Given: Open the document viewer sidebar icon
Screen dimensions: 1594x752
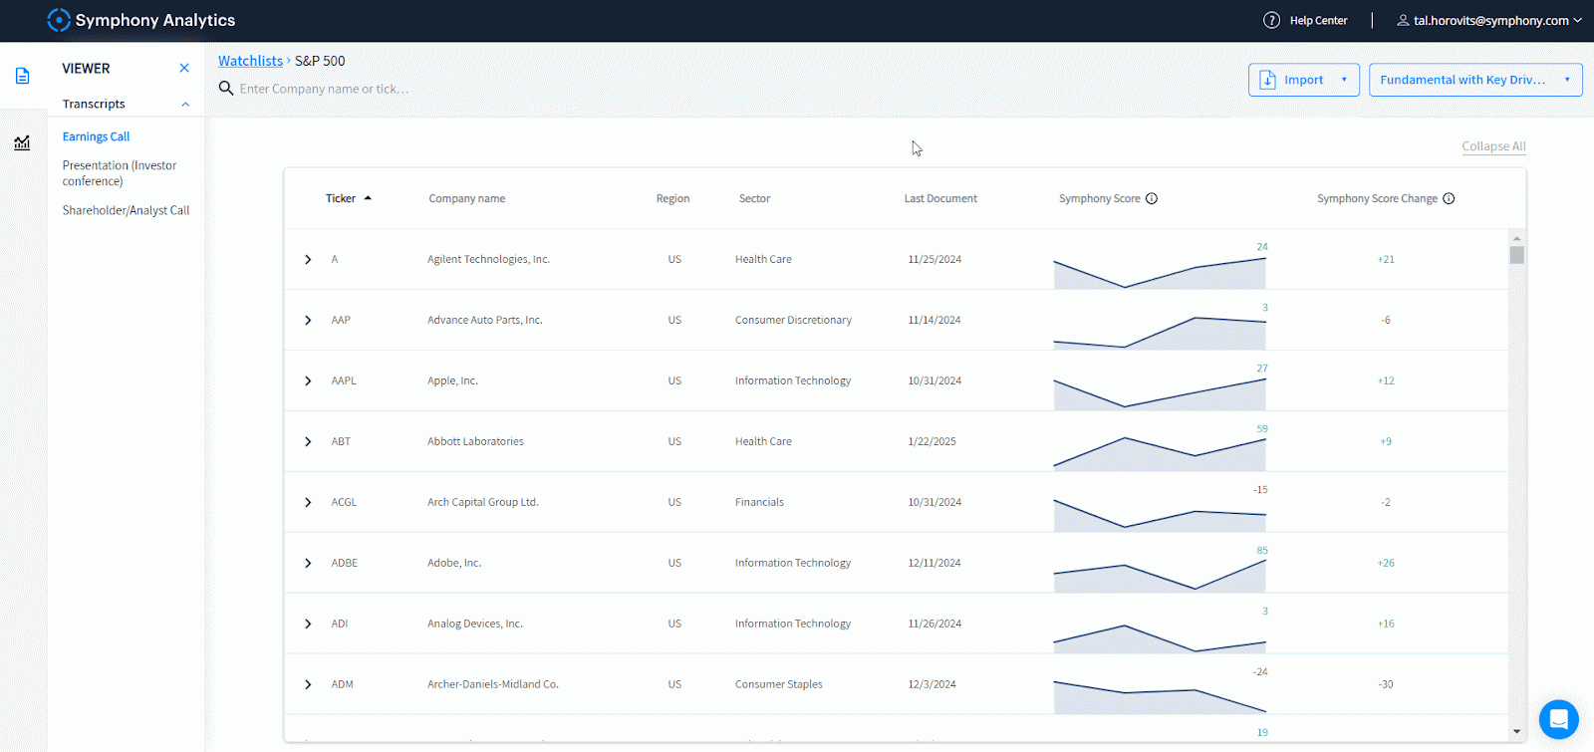Looking at the screenshot, I should 22,76.
